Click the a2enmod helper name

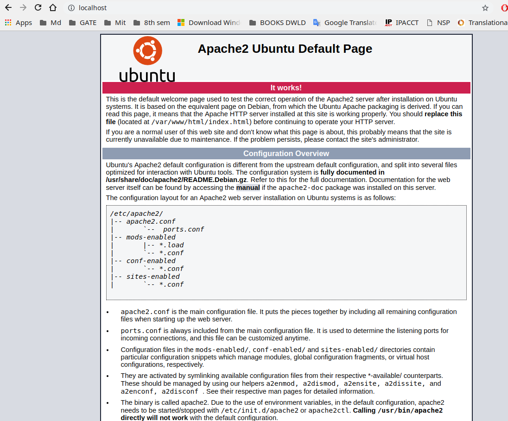point(280,384)
